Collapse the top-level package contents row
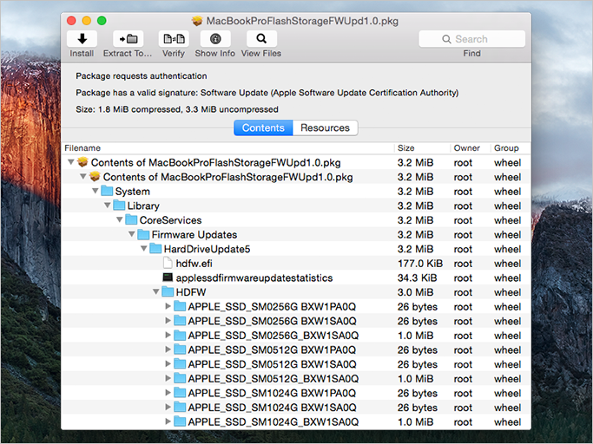Viewport: 593px width, 444px height. [x=70, y=162]
